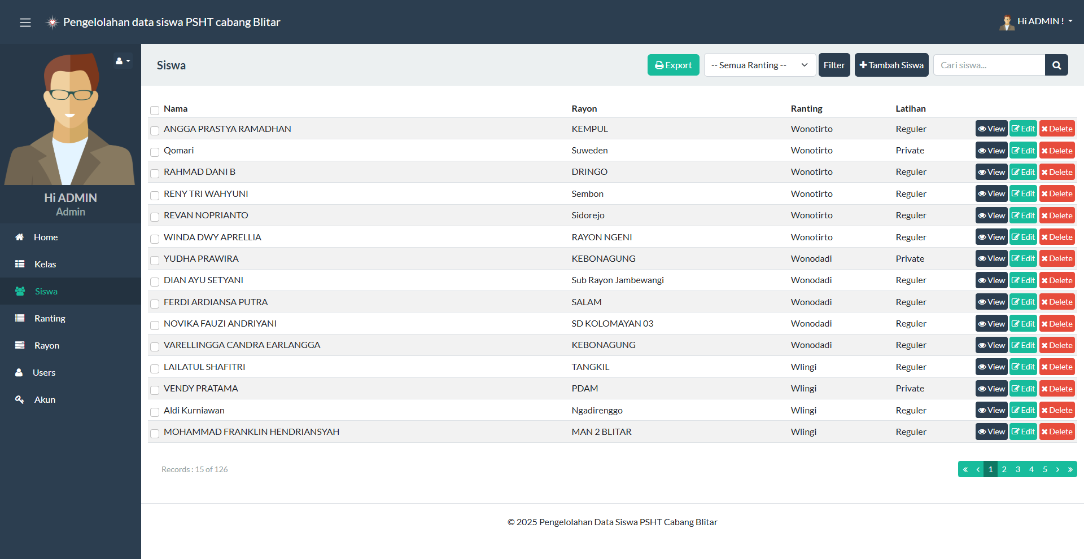The height and width of the screenshot is (559, 1084).
Task: Go to next page using the arrow icon
Action: (1057, 469)
